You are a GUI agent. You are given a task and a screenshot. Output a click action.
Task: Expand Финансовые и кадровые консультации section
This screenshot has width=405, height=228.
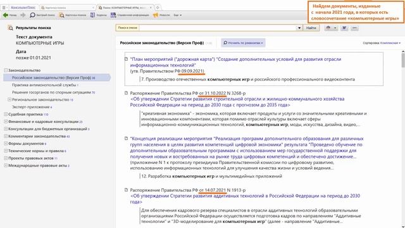6,122
